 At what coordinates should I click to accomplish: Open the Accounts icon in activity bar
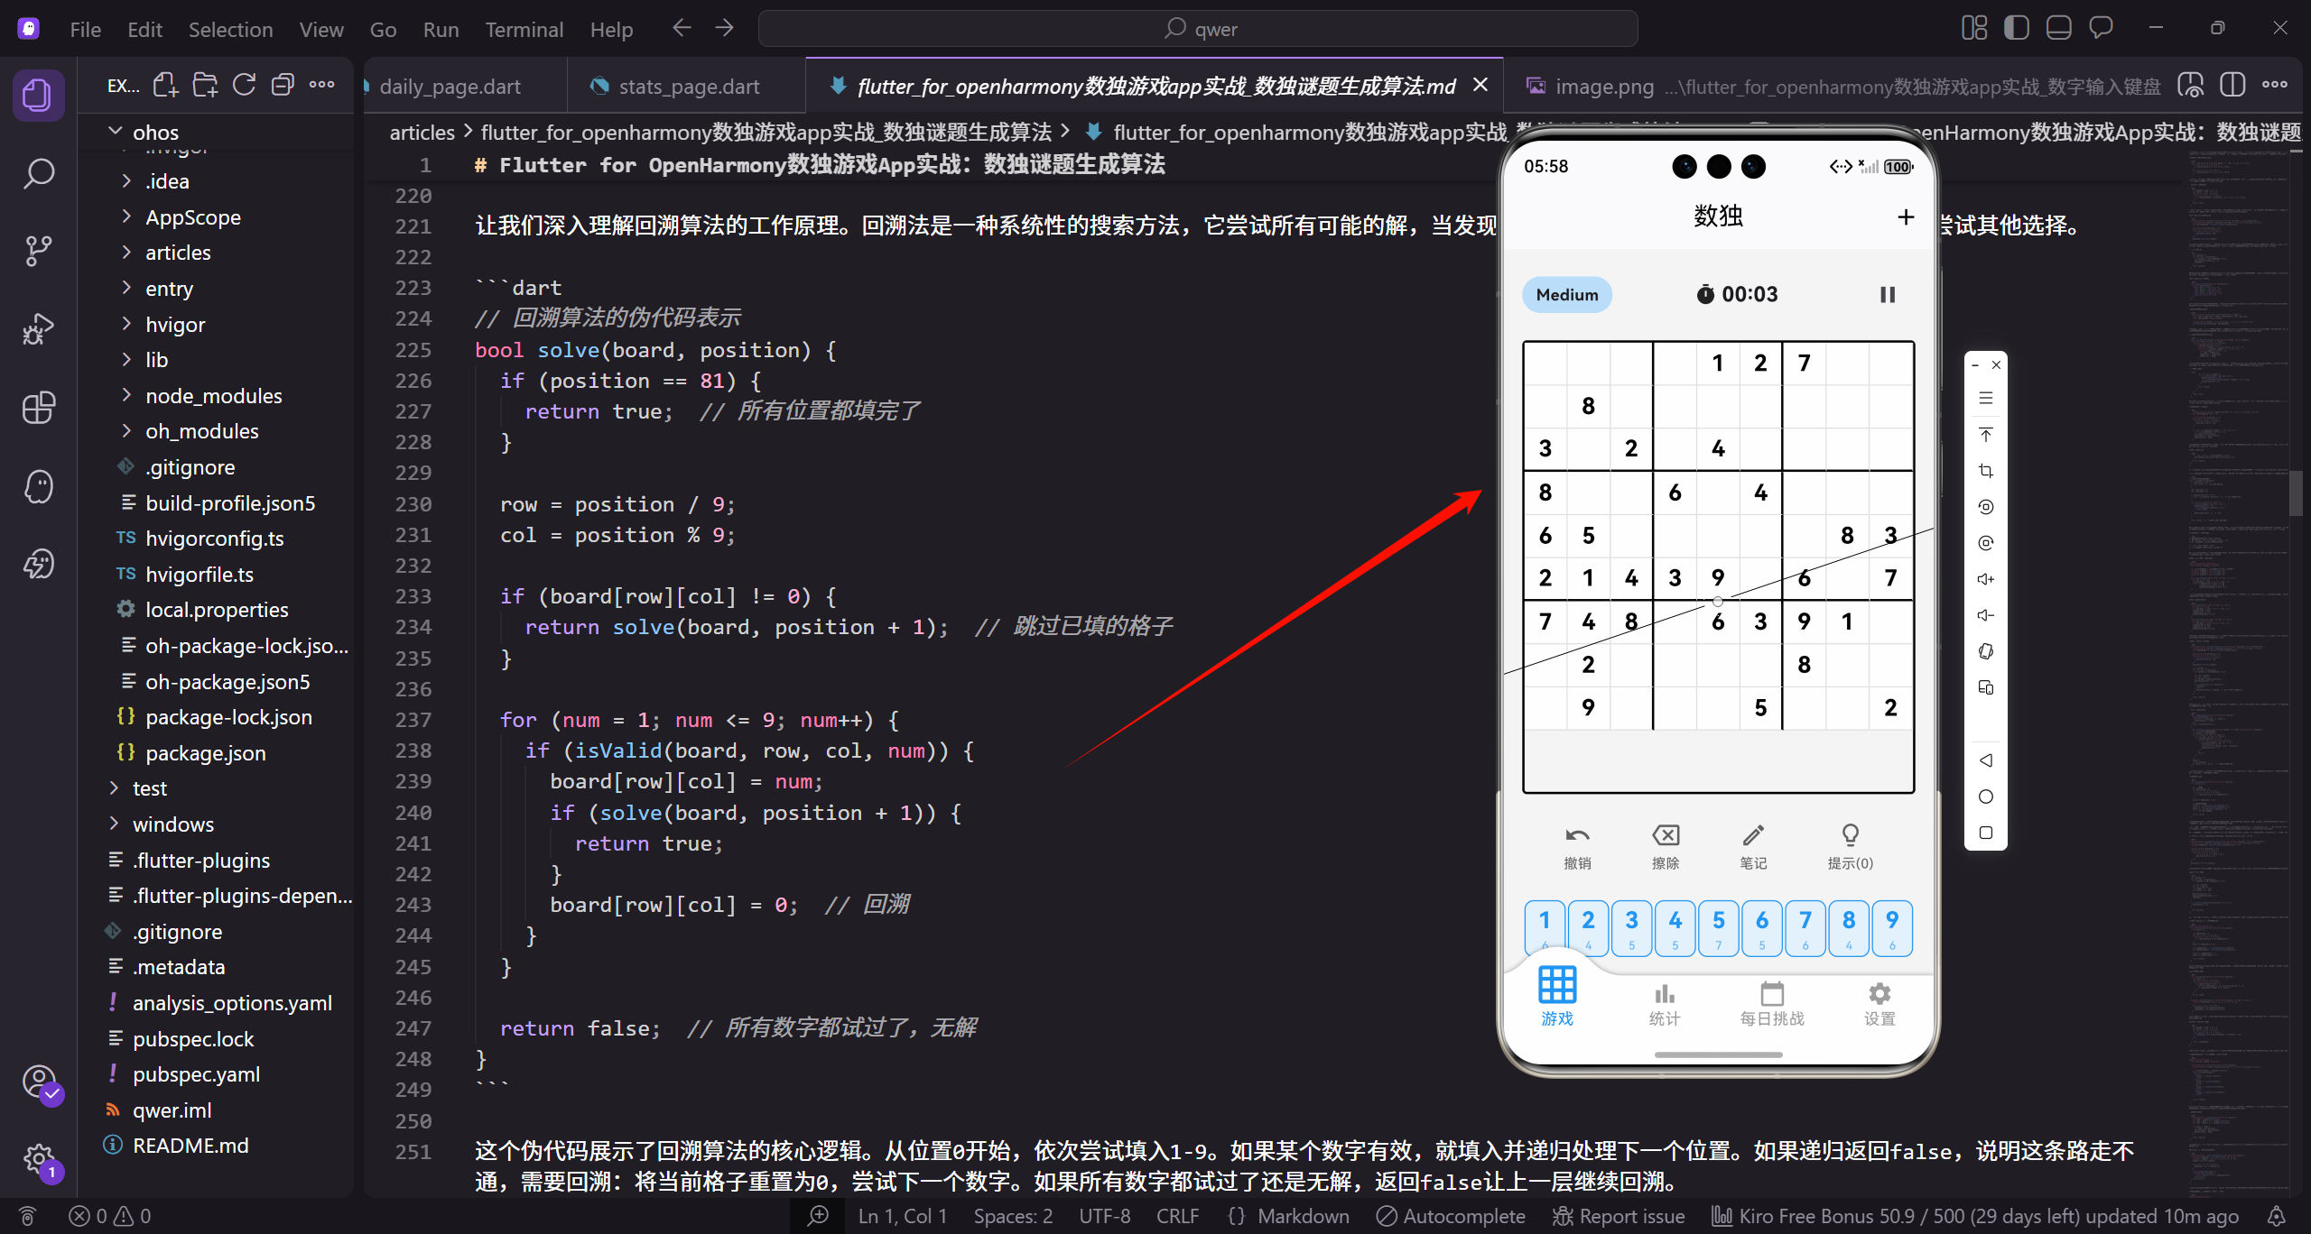coord(38,1081)
